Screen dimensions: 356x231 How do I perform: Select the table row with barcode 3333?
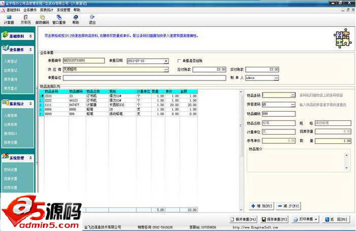118,96
